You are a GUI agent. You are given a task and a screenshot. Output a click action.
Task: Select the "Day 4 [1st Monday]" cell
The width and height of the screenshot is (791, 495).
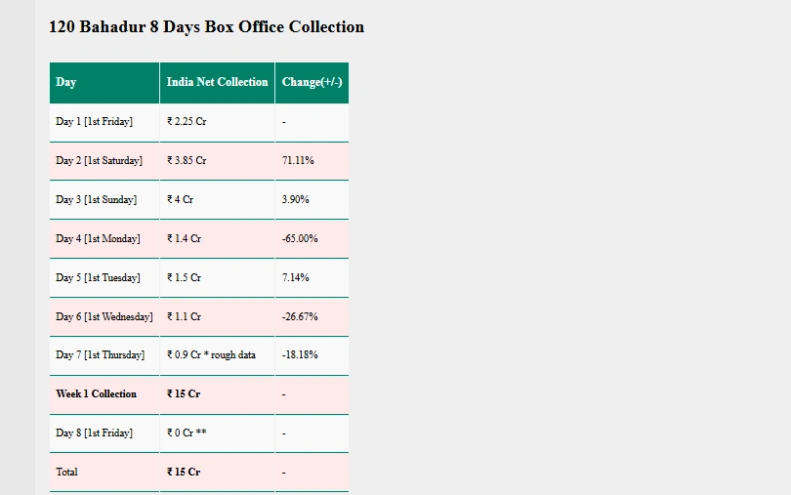pos(98,238)
